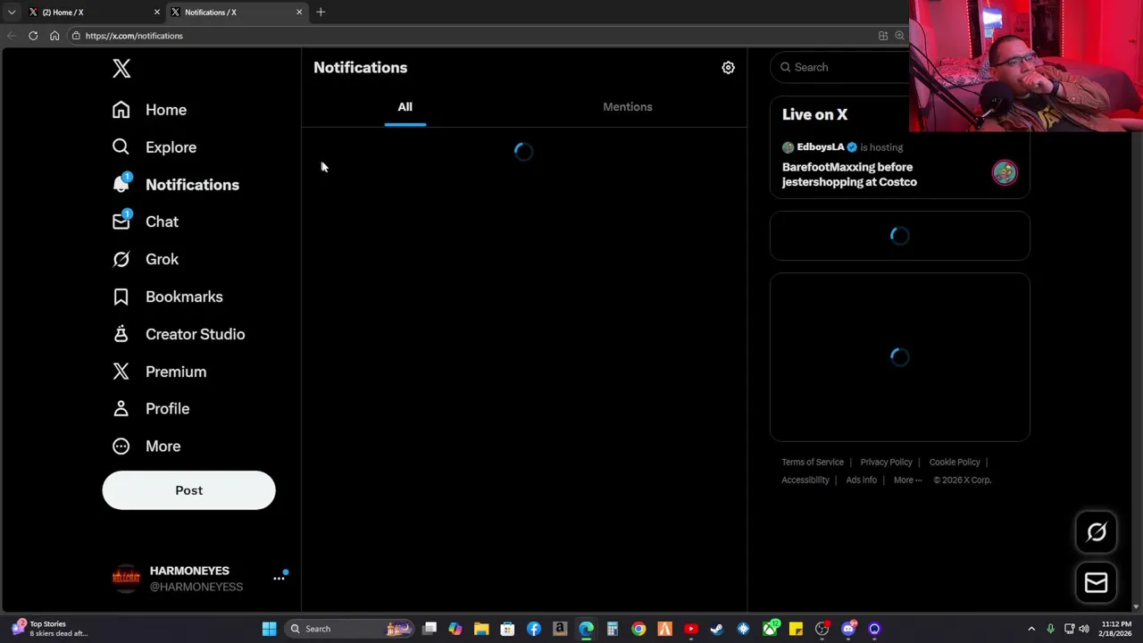Open Accessibility link
The width and height of the screenshot is (1143, 643).
(x=805, y=480)
